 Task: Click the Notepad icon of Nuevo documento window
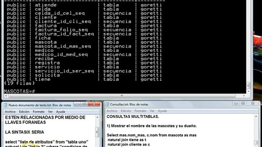5,105
